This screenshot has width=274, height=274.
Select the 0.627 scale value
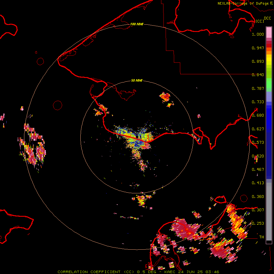258,129
